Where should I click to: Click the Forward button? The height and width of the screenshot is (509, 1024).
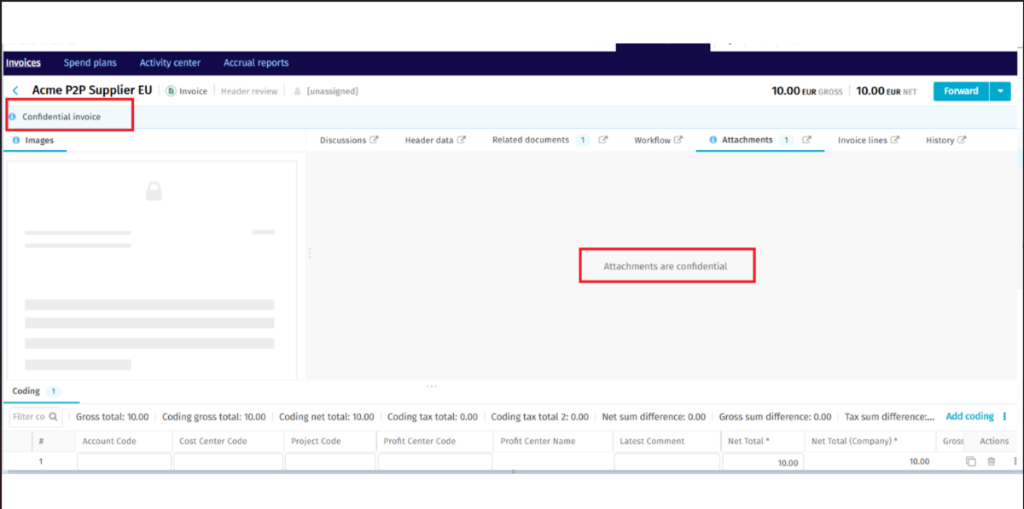[960, 90]
